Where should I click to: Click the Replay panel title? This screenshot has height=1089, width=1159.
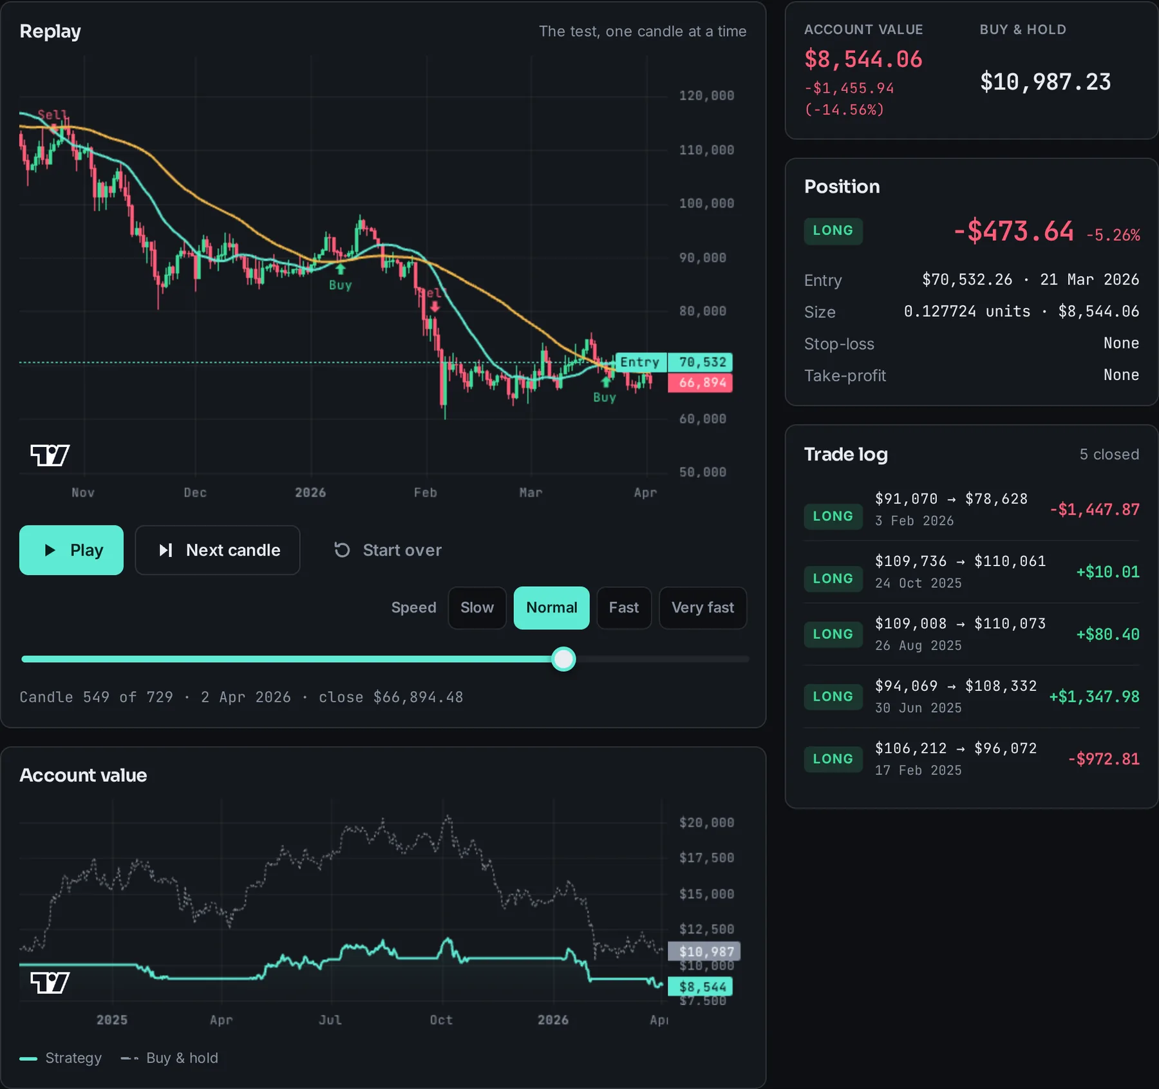pos(50,31)
